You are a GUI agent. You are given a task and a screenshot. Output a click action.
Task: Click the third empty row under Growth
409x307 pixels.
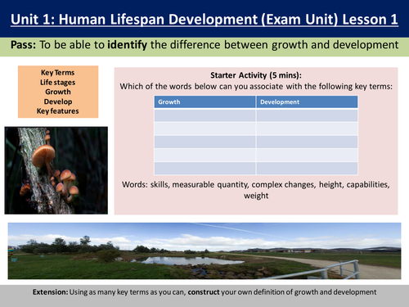click(x=204, y=142)
